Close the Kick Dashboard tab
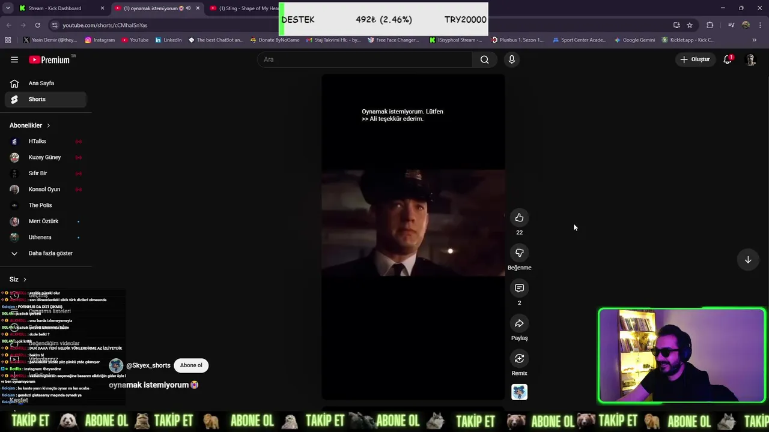Viewport: 769px width, 432px height. (x=102, y=8)
